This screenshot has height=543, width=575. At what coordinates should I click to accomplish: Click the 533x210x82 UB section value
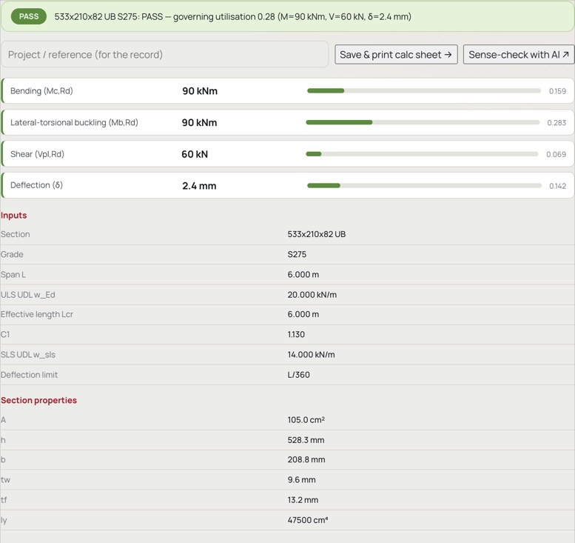(x=317, y=234)
